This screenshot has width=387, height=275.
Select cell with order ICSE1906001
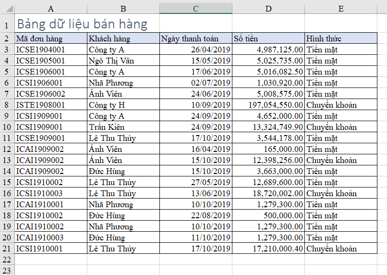[x=51, y=72]
